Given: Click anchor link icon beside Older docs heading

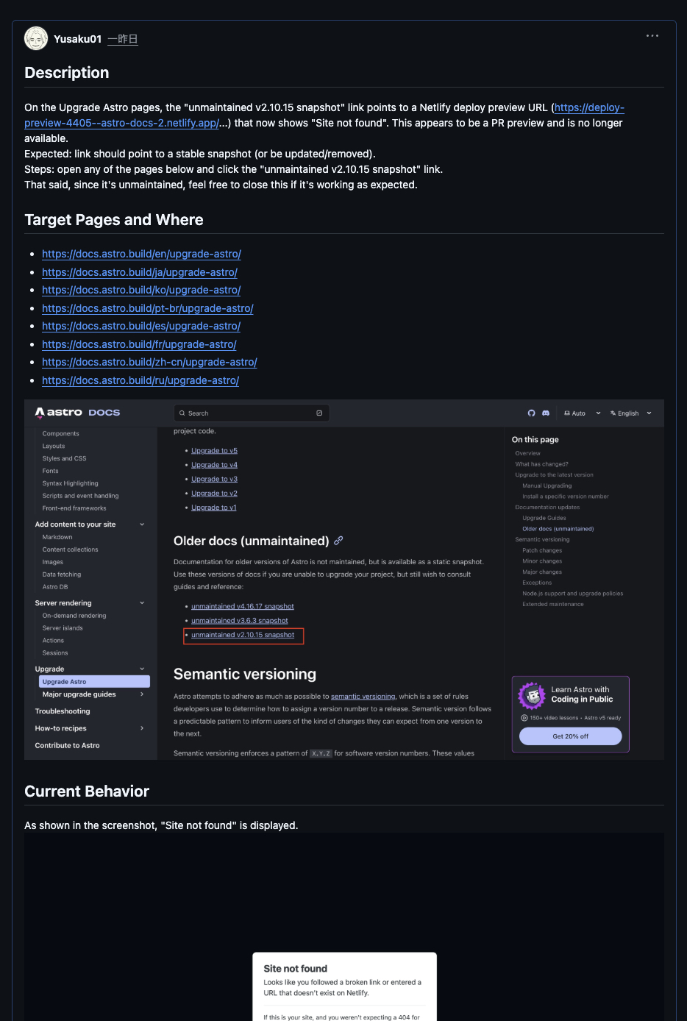Looking at the screenshot, I should coord(338,541).
